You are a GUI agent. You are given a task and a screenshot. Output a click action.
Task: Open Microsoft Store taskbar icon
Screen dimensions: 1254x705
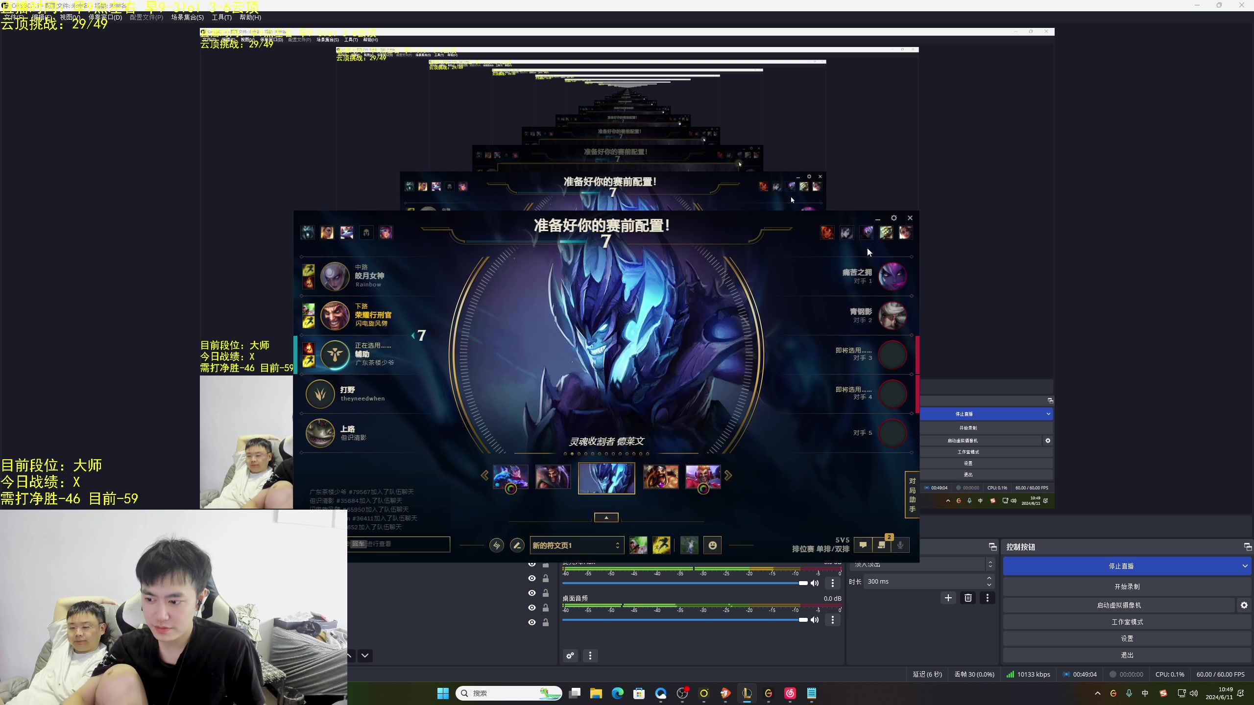click(639, 693)
